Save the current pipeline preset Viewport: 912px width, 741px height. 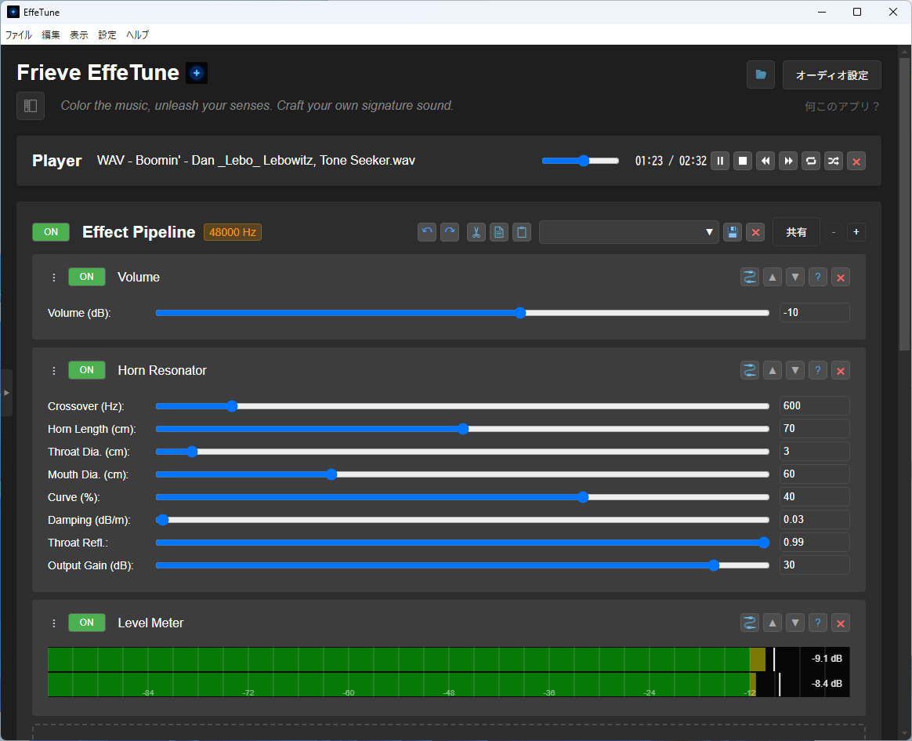tap(733, 232)
